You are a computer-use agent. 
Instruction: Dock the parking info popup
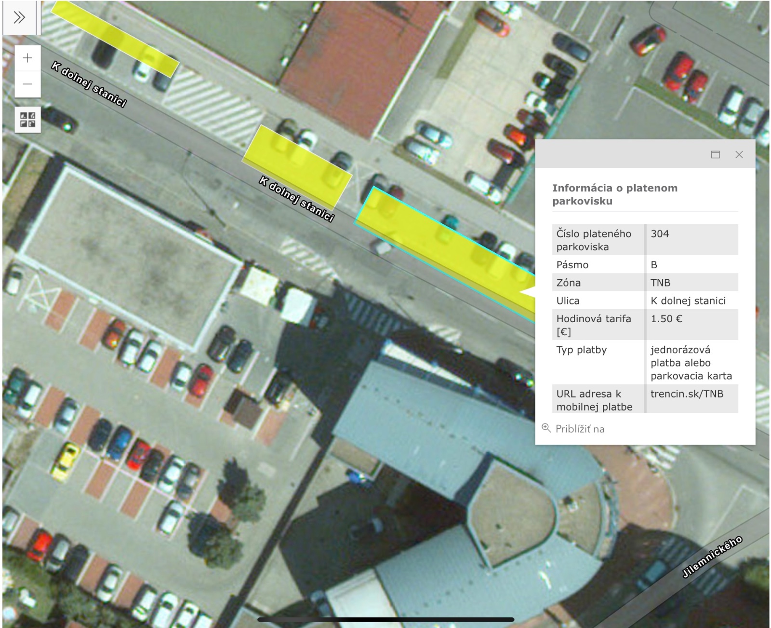[x=715, y=154]
